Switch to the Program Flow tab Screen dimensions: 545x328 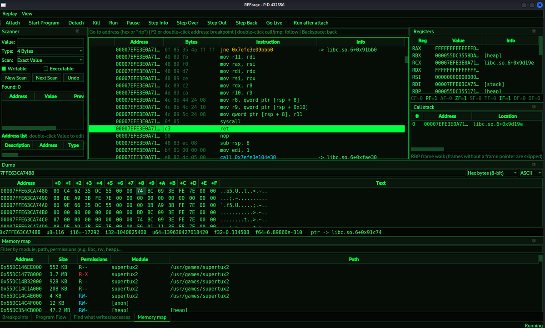point(51,317)
